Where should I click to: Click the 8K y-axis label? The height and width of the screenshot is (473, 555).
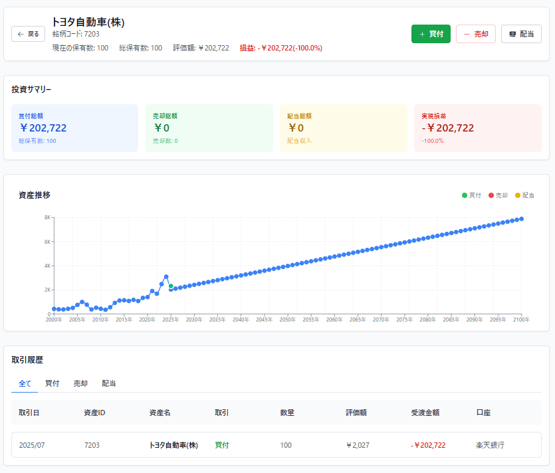(47, 217)
